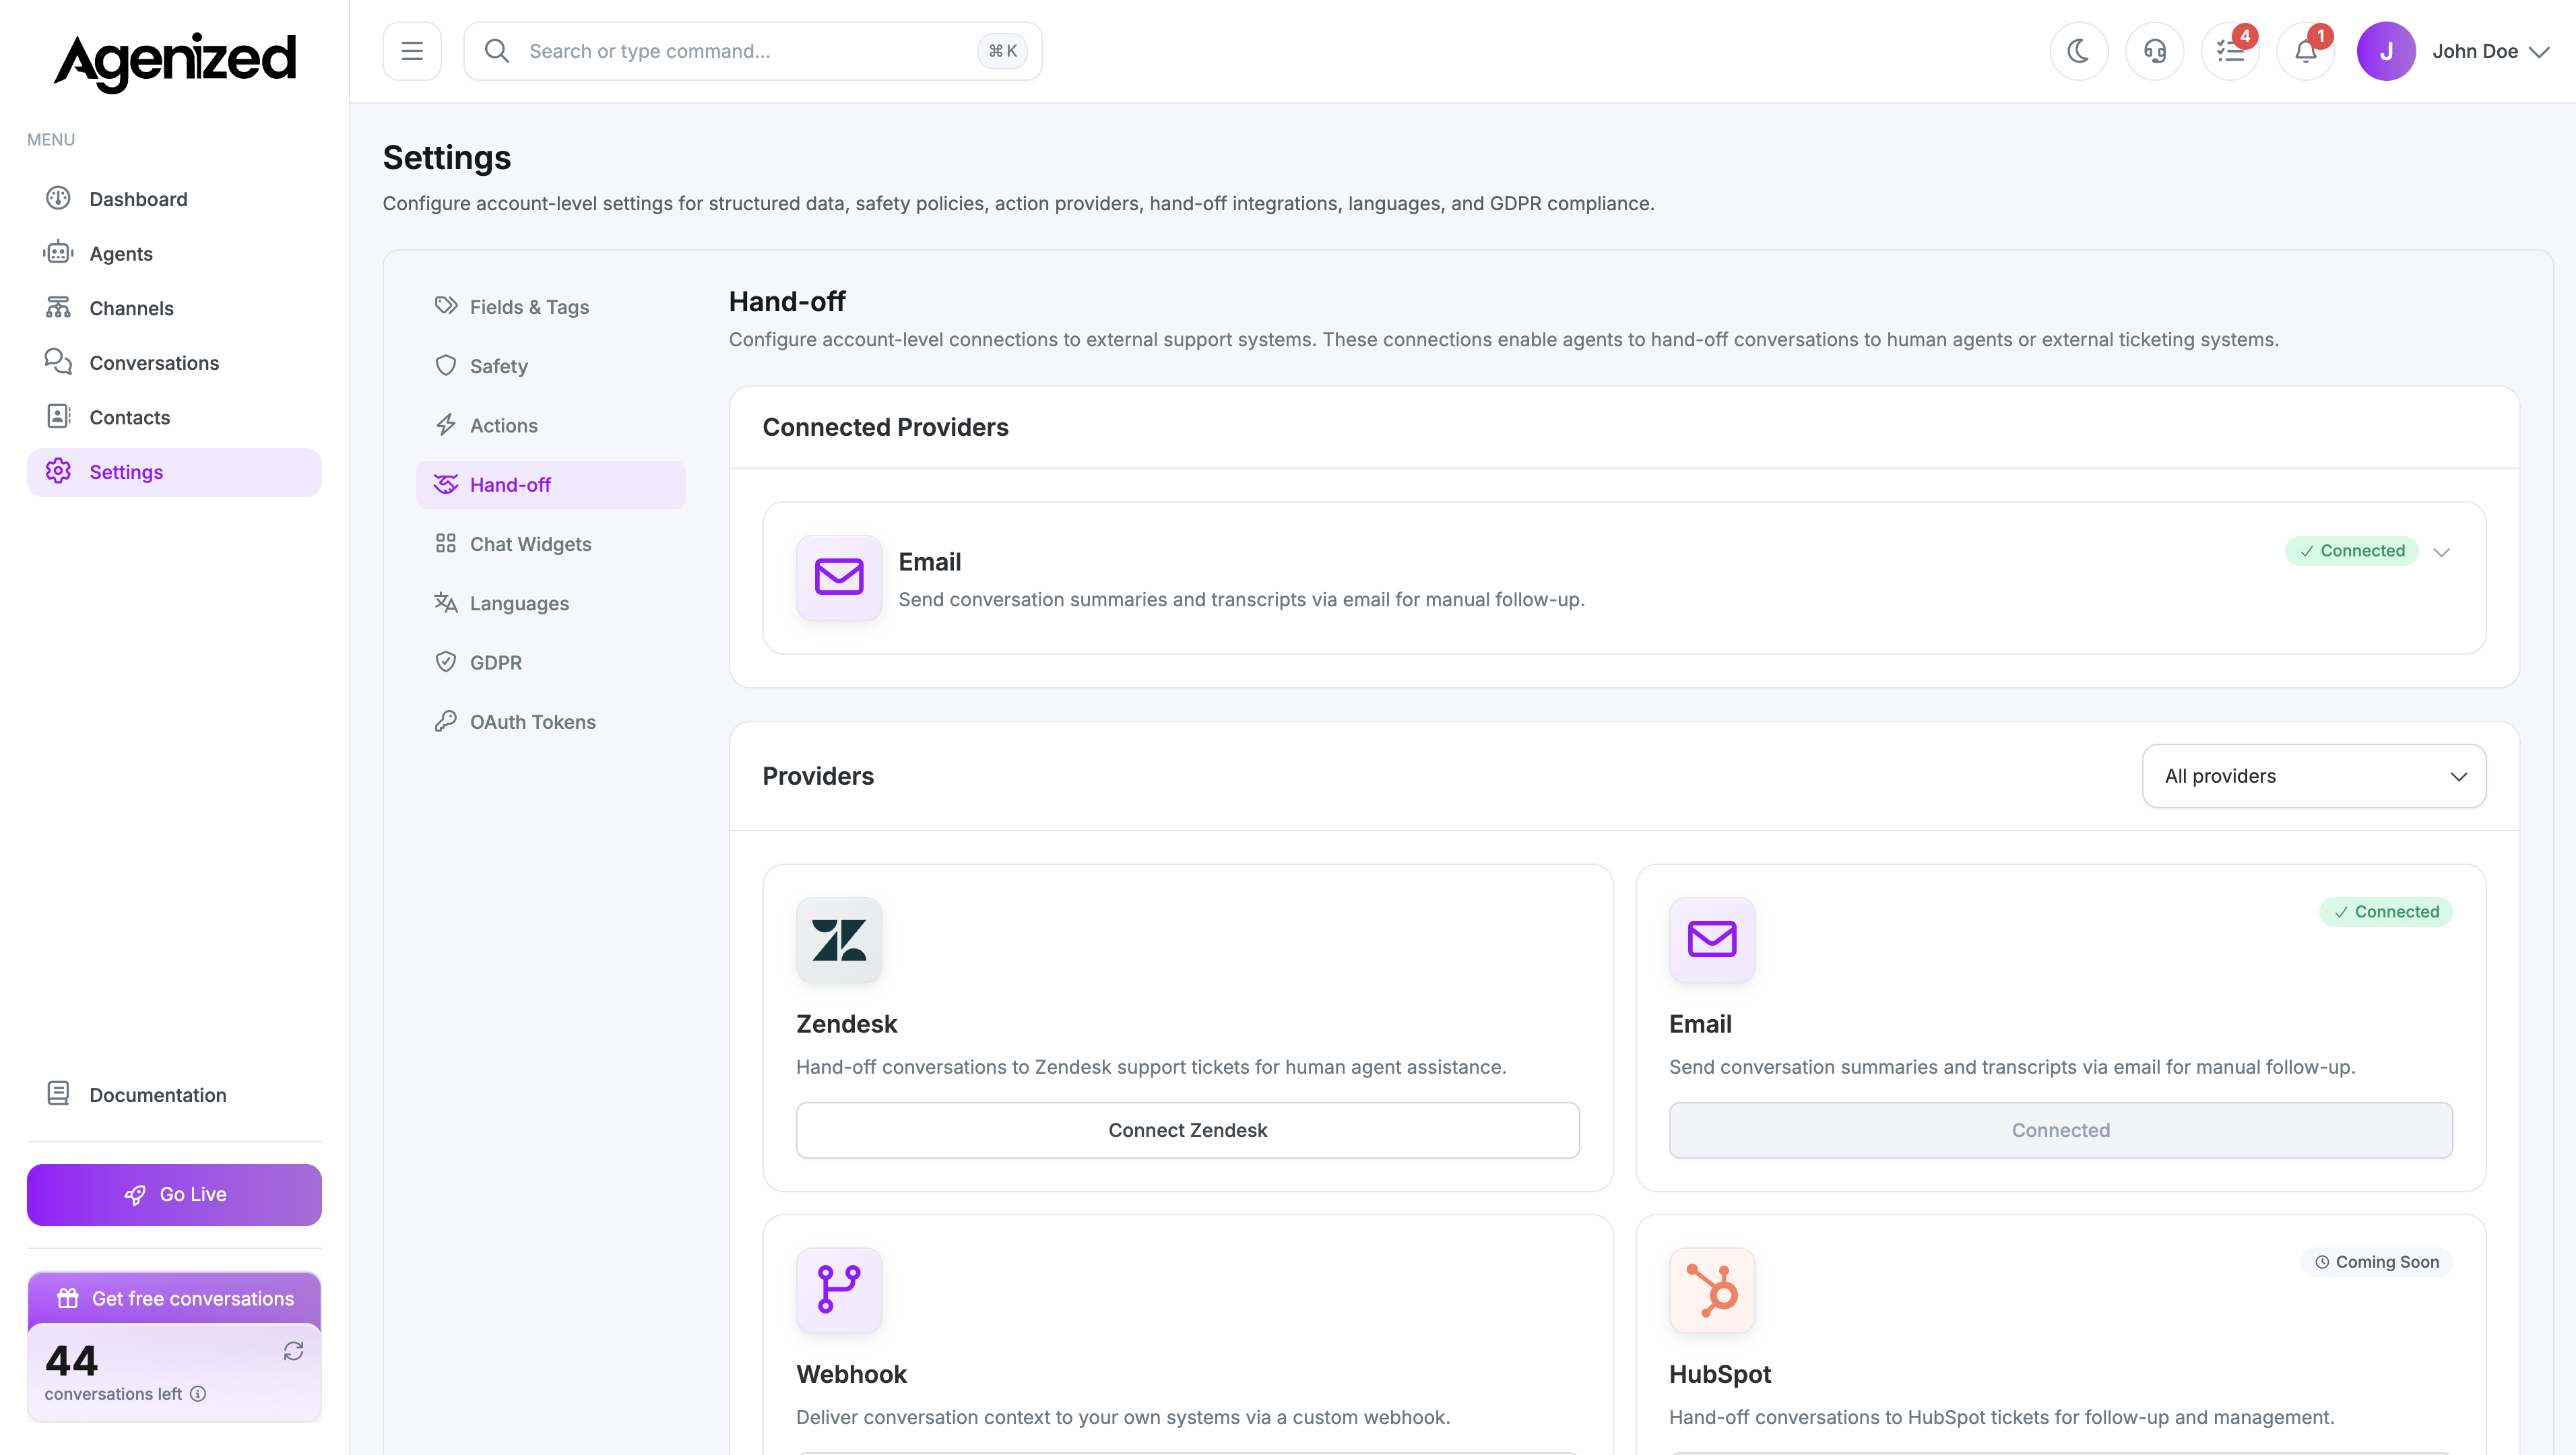Refresh the conversations-left counter

tap(293, 1351)
